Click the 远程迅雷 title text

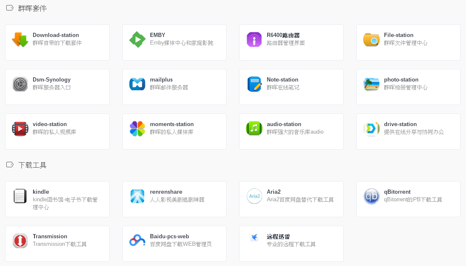(278, 237)
